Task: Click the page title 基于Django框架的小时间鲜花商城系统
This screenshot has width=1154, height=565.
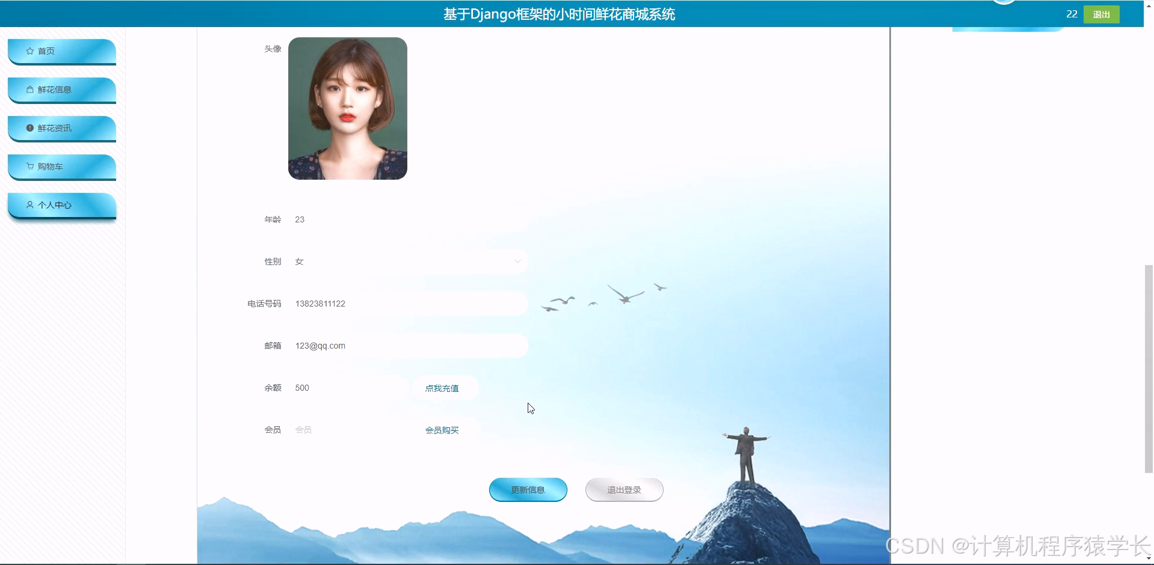Action: [560, 14]
